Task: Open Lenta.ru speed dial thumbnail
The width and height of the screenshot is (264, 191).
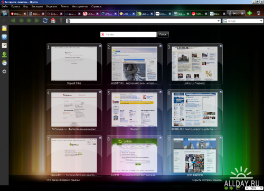Action: (x=194, y=64)
